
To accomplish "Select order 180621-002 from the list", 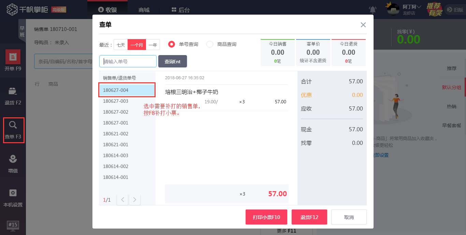I will [116, 133].
